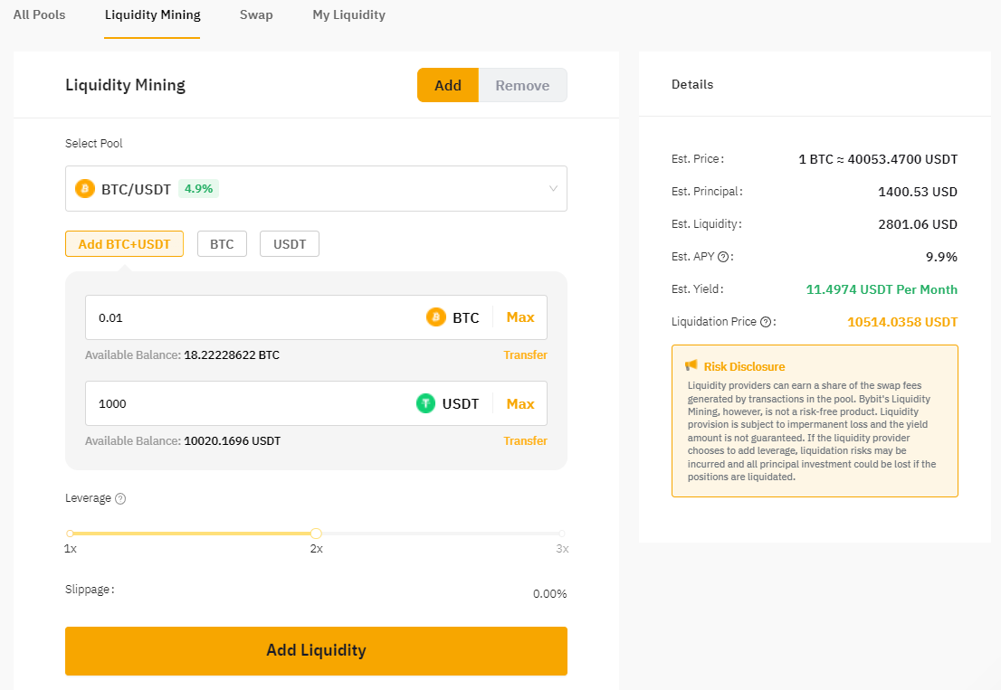Click the Est. APY help icon
1001x690 pixels.
(x=722, y=257)
